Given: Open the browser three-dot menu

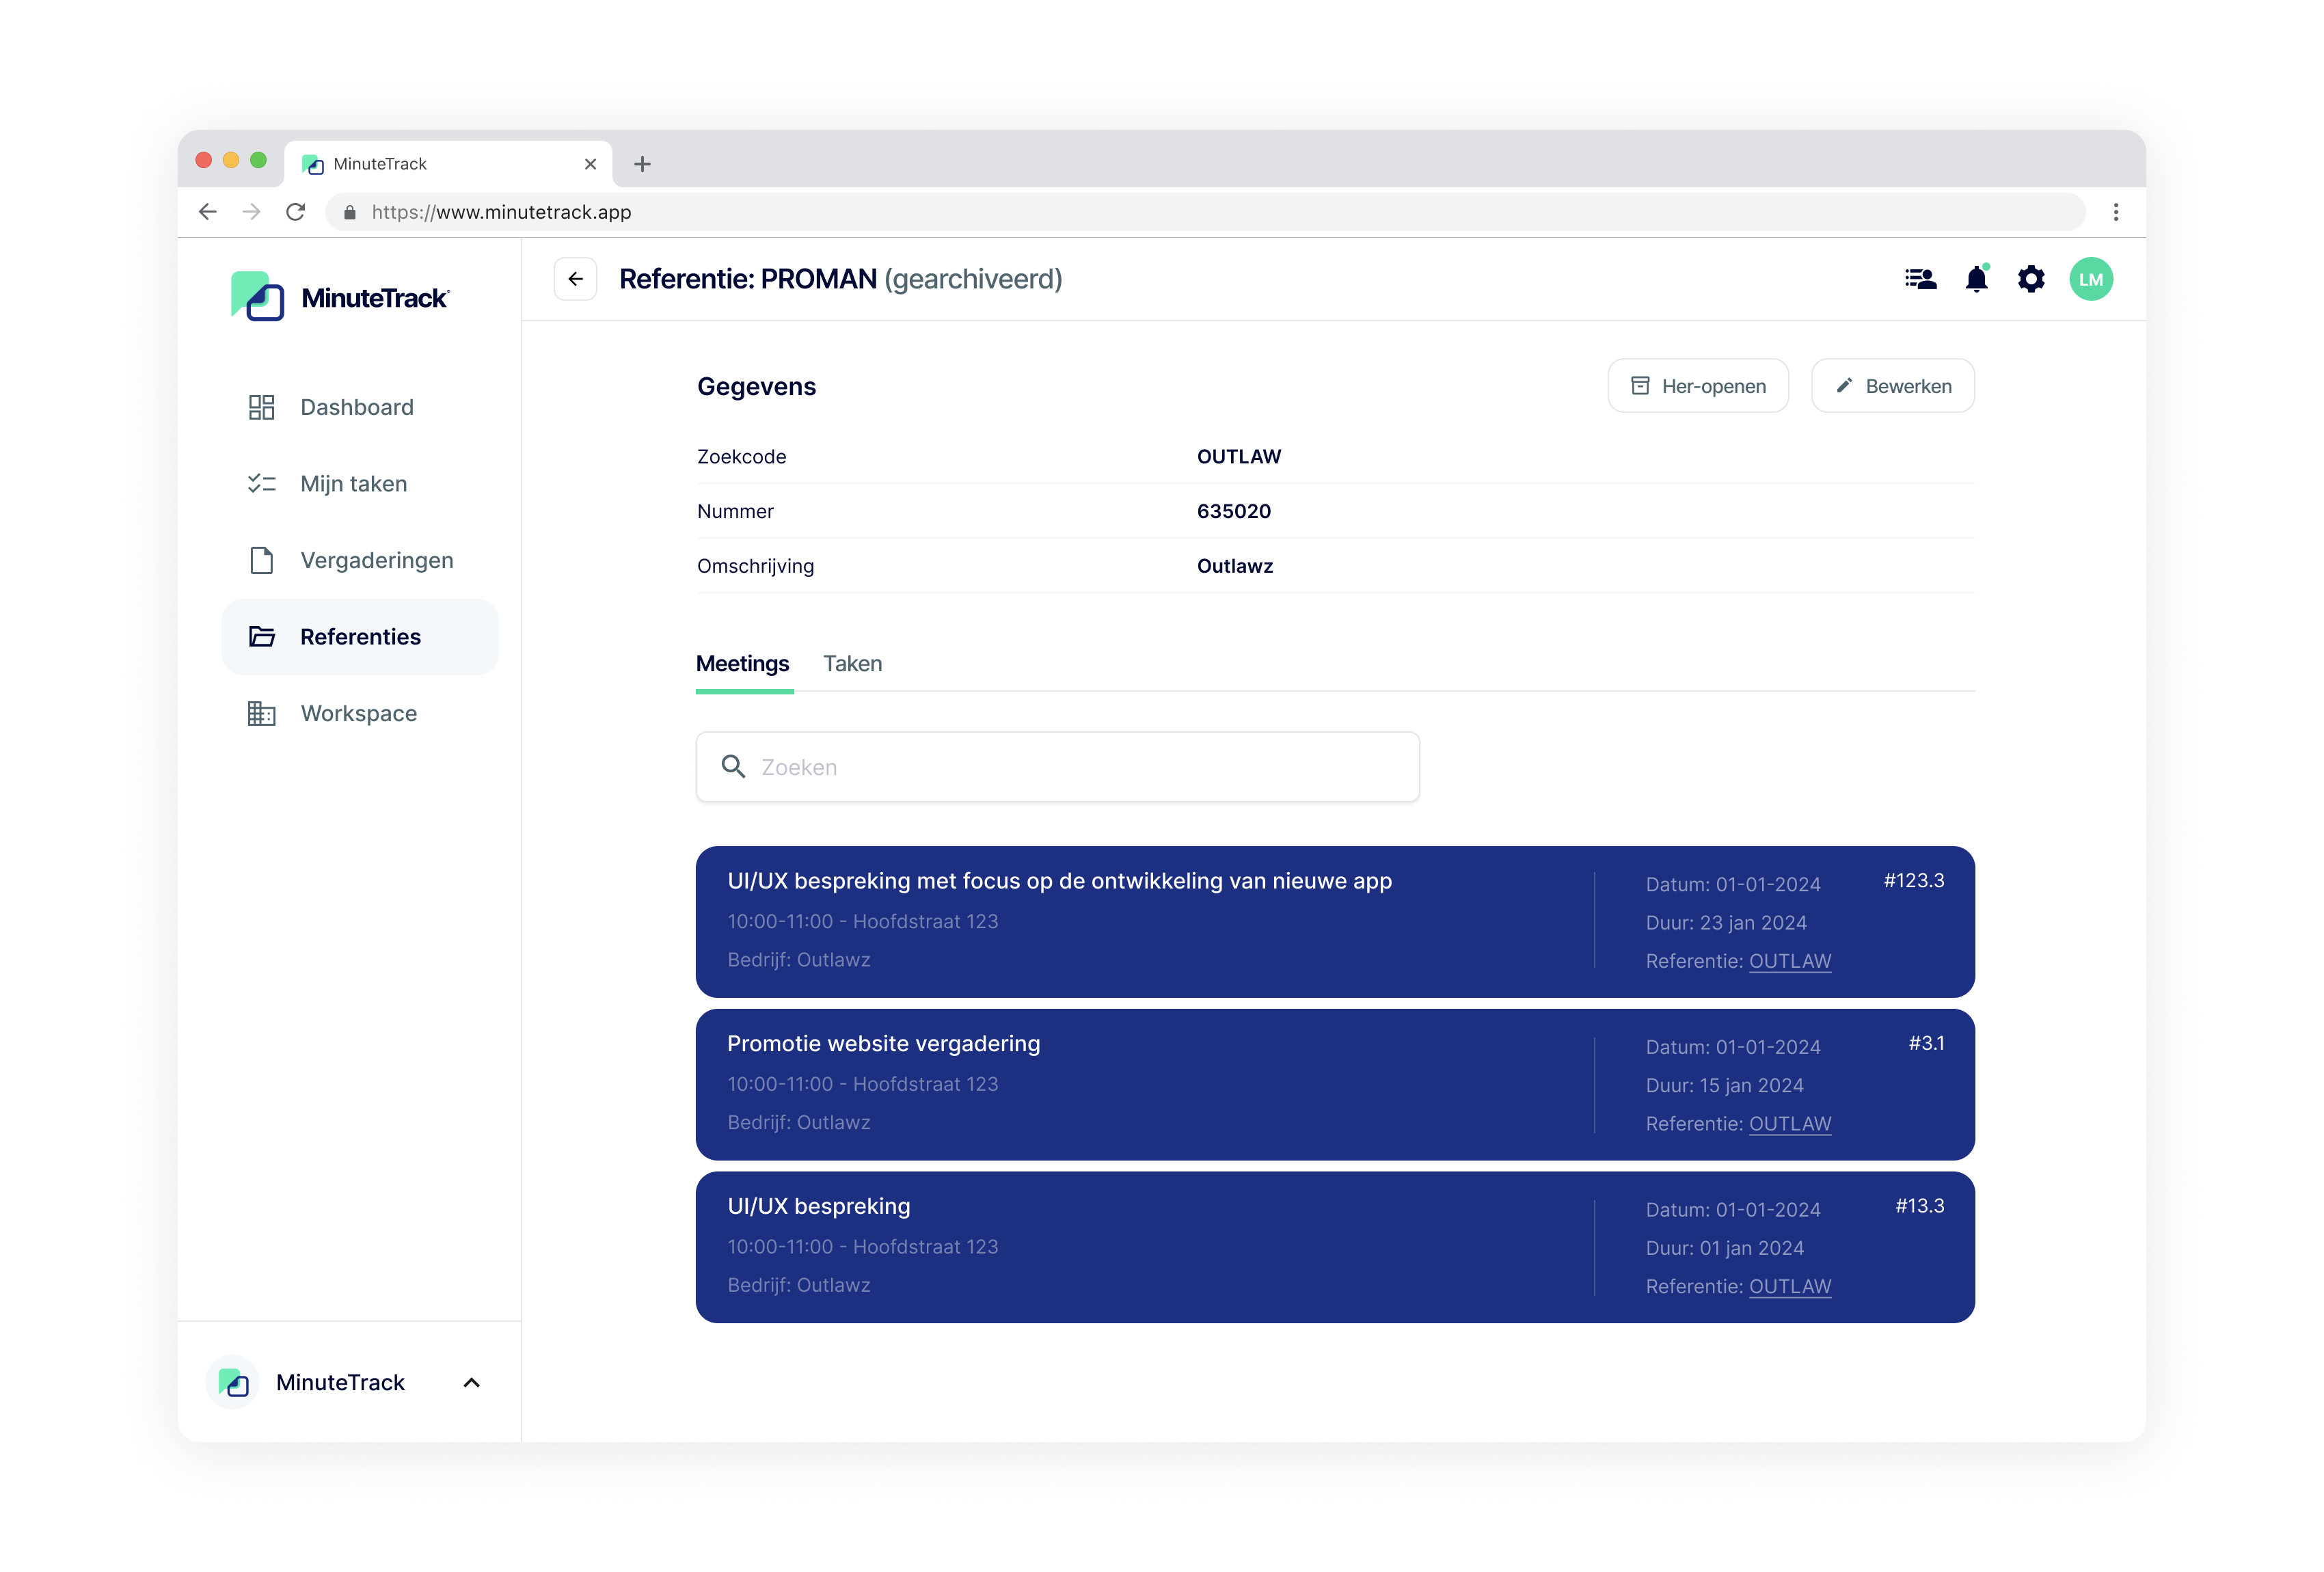Looking at the screenshot, I should (x=2115, y=212).
